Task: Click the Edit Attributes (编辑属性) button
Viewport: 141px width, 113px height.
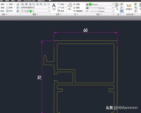Action: pos(78,11)
